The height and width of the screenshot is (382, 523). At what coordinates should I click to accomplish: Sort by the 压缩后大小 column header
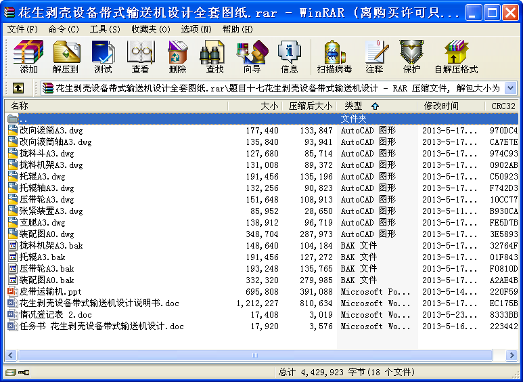tap(309, 106)
